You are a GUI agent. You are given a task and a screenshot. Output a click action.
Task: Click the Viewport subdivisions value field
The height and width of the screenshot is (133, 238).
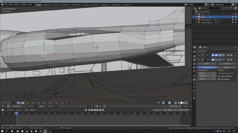click(207, 76)
